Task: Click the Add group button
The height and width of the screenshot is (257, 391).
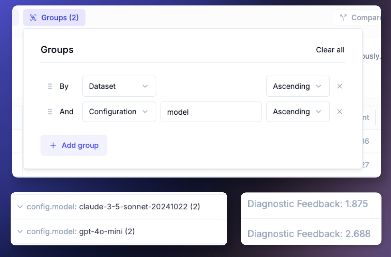Action: coord(74,145)
